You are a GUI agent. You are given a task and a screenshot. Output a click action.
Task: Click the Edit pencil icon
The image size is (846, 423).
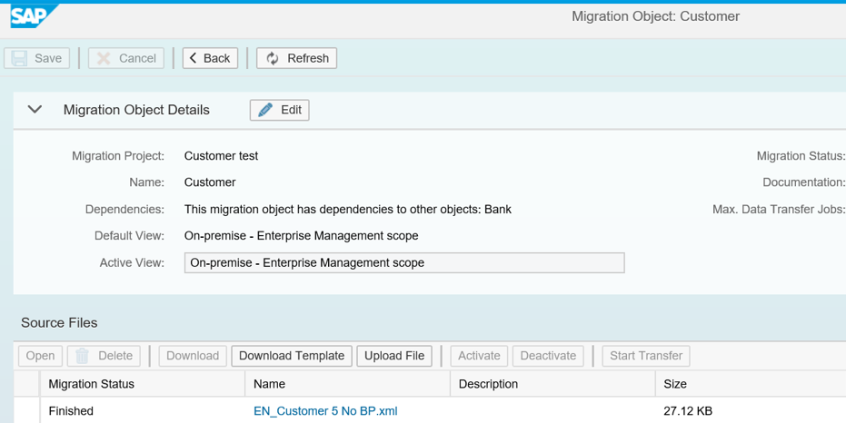click(x=265, y=110)
